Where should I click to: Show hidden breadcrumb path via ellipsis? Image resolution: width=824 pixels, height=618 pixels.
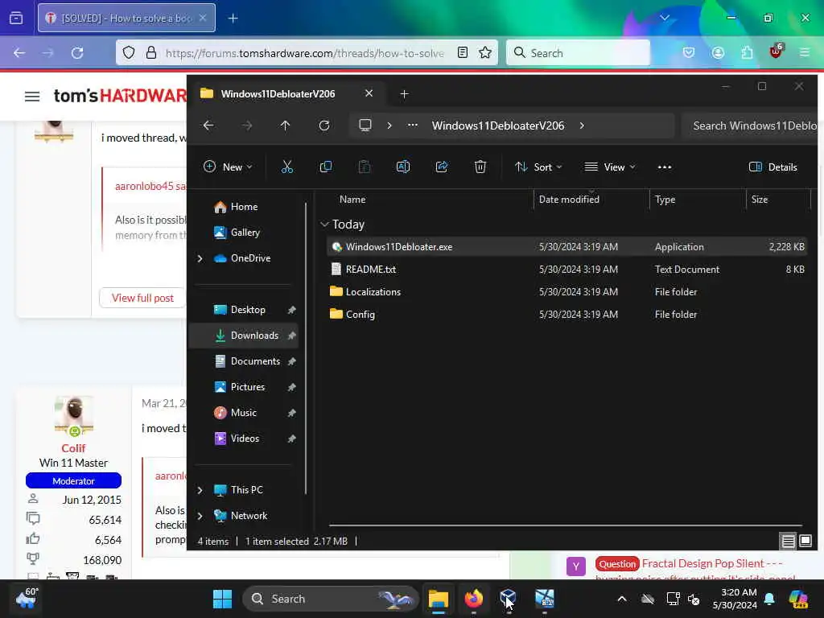413,125
